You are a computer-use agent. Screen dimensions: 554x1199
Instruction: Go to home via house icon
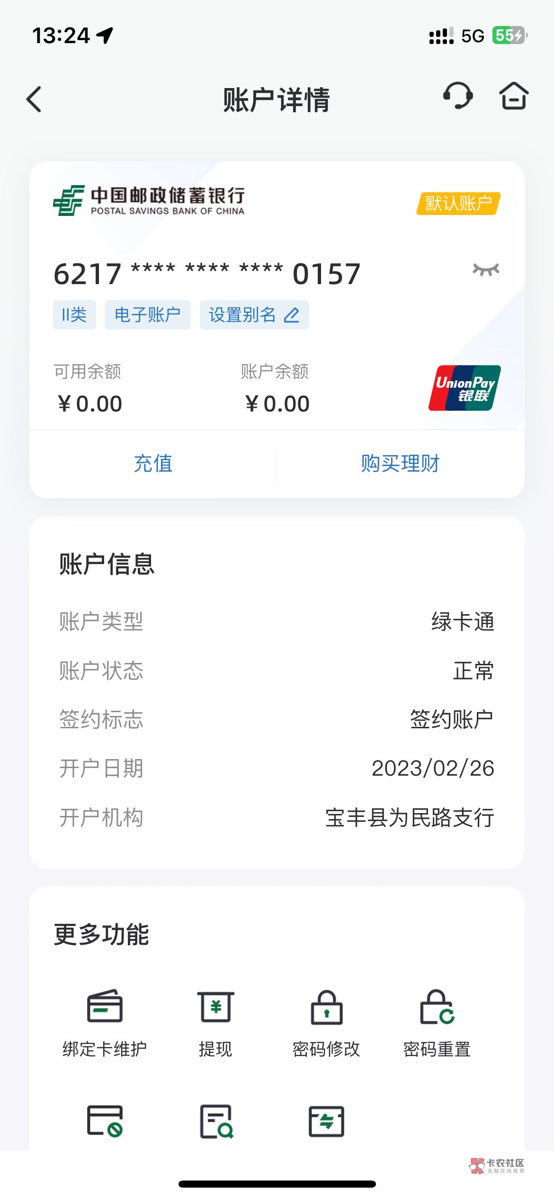pyautogui.click(x=514, y=96)
